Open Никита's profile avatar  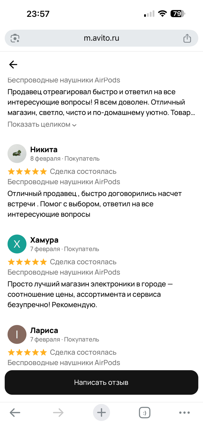pyautogui.click(x=17, y=153)
